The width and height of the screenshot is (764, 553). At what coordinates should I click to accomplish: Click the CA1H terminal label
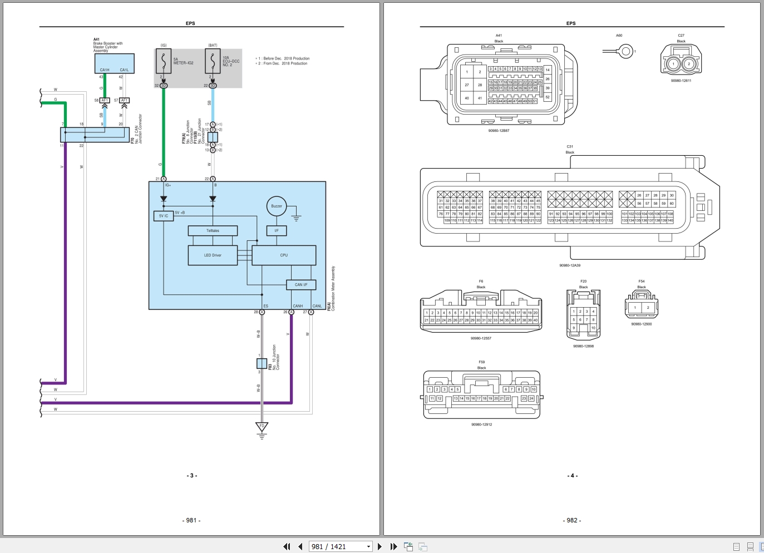(105, 70)
